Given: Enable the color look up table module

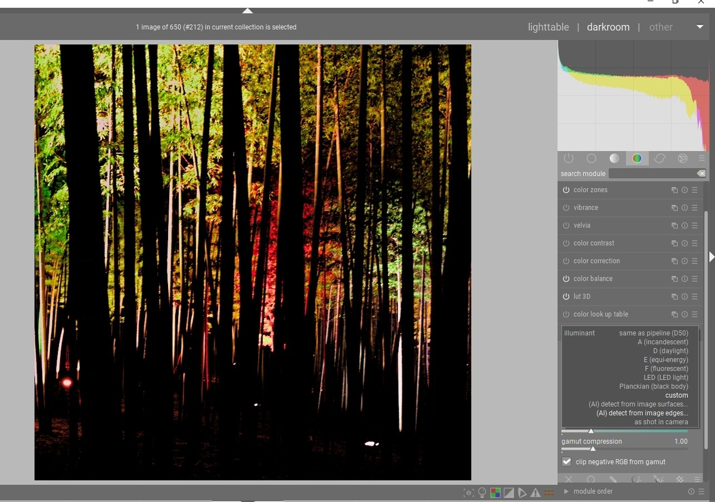Looking at the screenshot, I should click(x=566, y=315).
